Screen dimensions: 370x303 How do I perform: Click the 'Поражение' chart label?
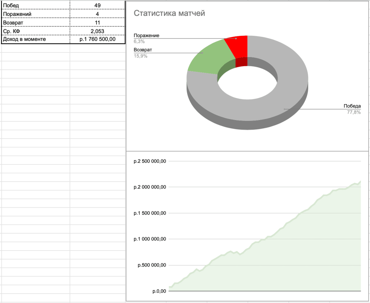(x=146, y=35)
